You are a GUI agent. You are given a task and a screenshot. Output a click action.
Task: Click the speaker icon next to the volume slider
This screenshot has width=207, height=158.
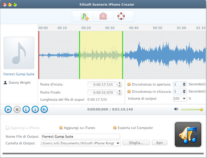coord(176,109)
